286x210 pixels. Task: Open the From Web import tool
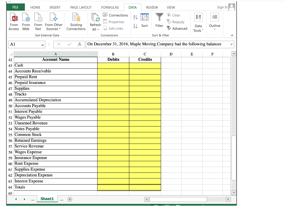[x=26, y=21]
